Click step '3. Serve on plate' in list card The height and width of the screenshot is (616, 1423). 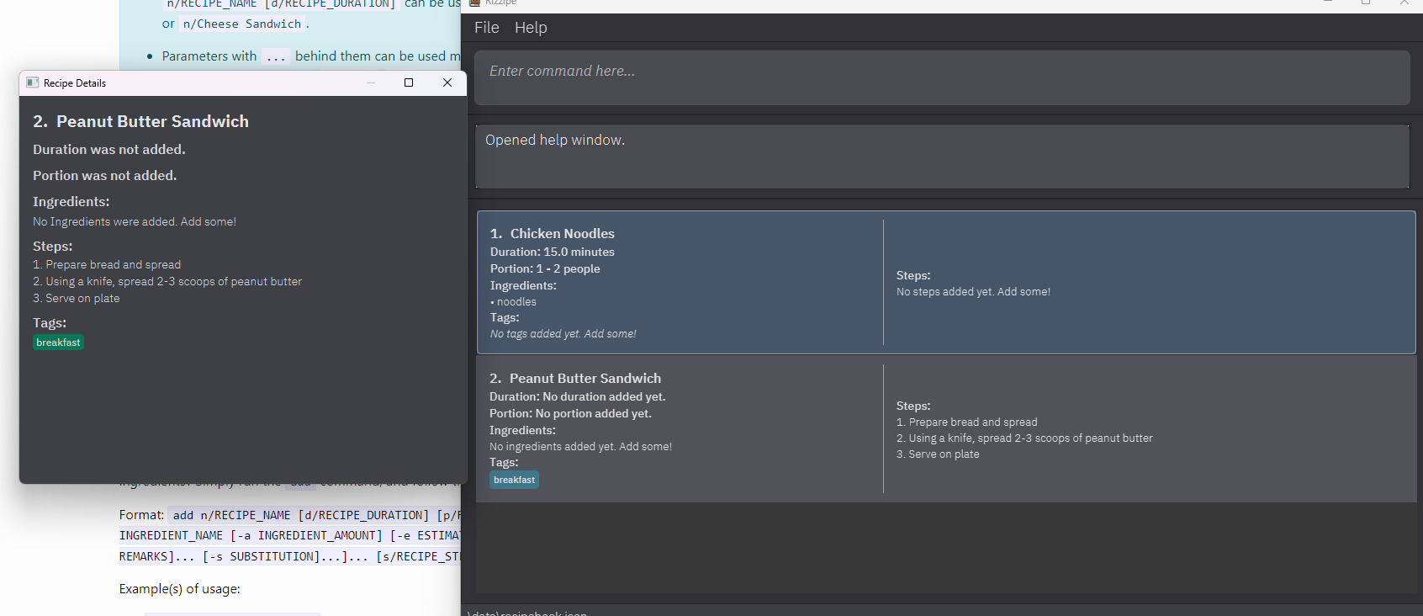point(938,454)
